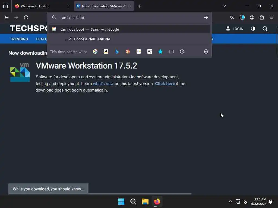
Task: Click the forward navigation arrow
Action: (16, 17)
